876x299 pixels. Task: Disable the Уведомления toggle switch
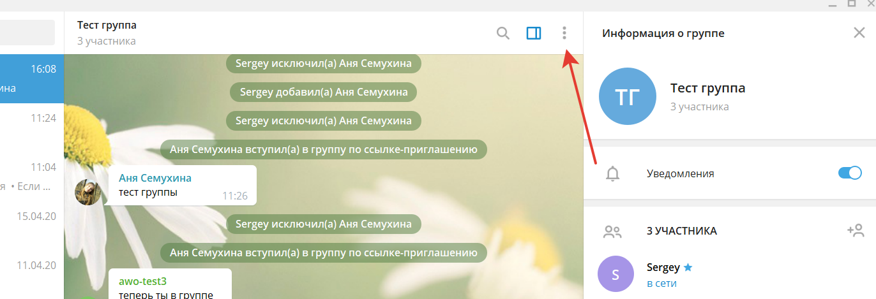pyautogui.click(x=849, y=173)
